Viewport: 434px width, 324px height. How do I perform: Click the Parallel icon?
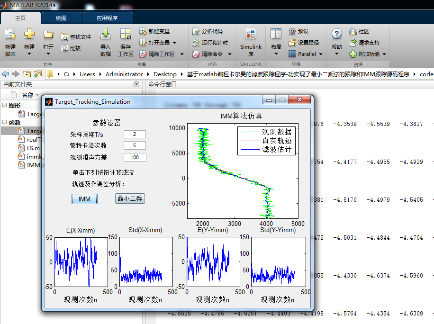point(292,54)
